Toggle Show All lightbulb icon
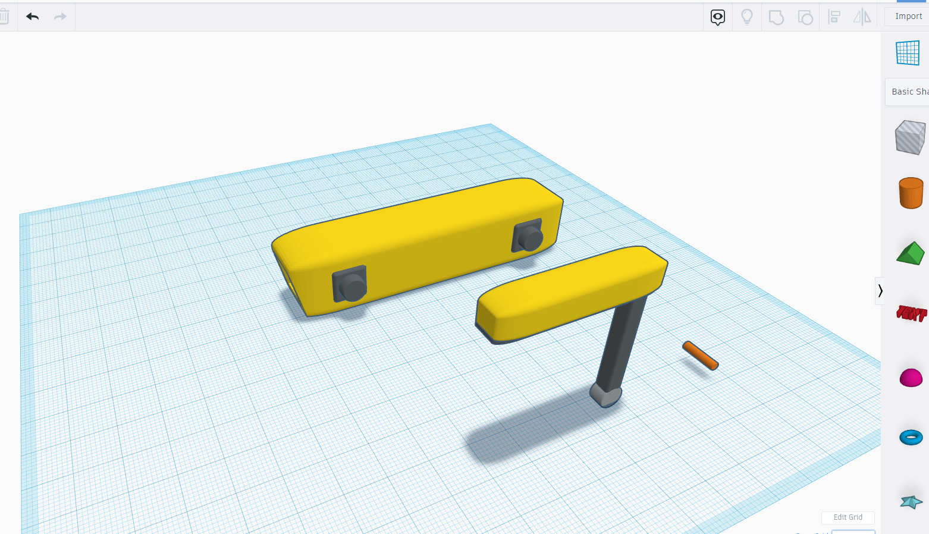 pyautogui.click(x=747, y=17)
